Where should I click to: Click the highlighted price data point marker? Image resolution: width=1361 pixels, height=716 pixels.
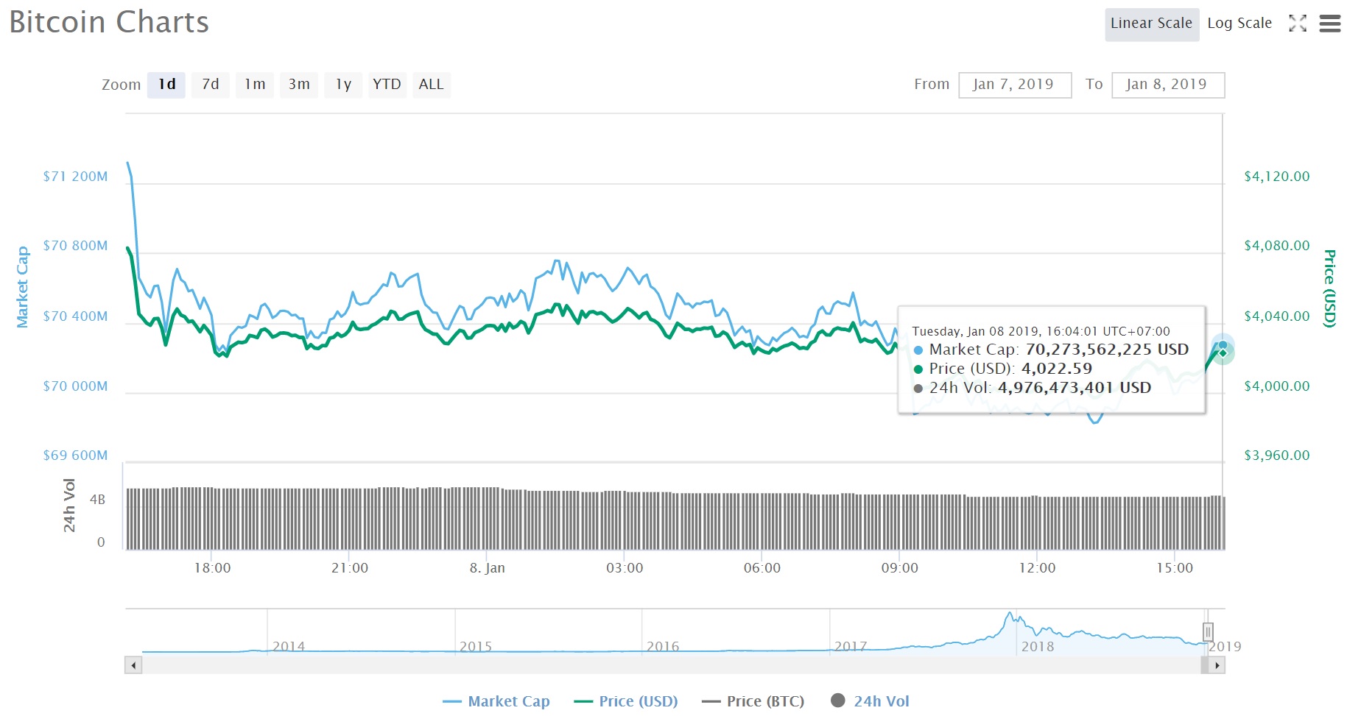tap(1223, 353)
